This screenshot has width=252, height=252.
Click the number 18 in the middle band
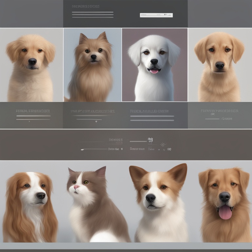(150, 140)
